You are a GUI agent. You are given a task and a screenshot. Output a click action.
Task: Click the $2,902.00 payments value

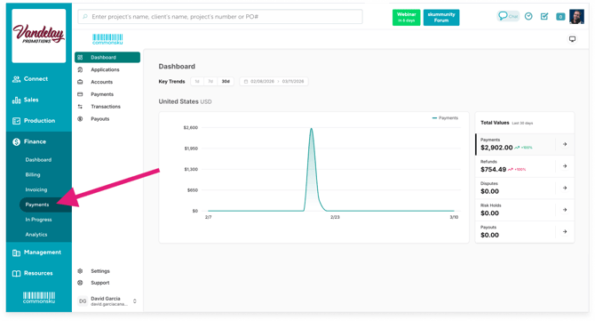pos(496,148)
